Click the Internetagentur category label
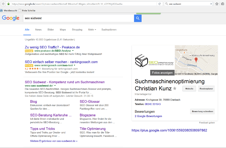 (143, 94)
